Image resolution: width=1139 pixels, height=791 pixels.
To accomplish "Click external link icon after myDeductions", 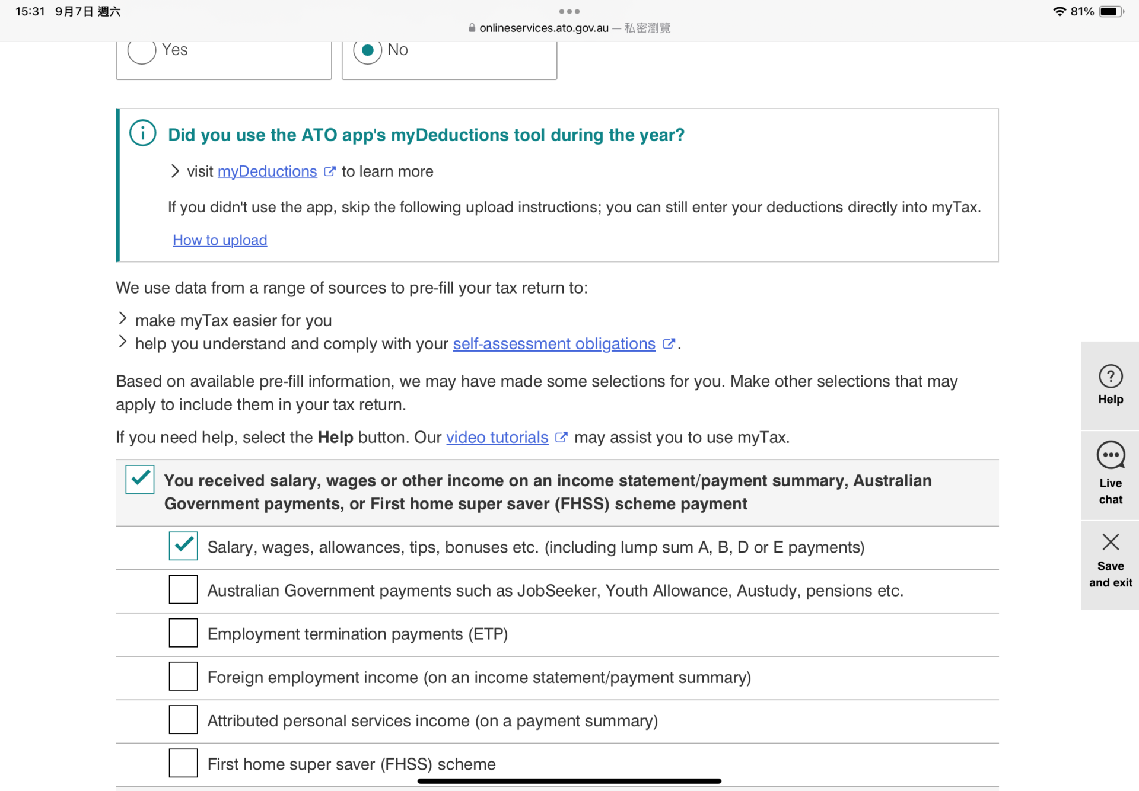I will [x=330, y=171].
